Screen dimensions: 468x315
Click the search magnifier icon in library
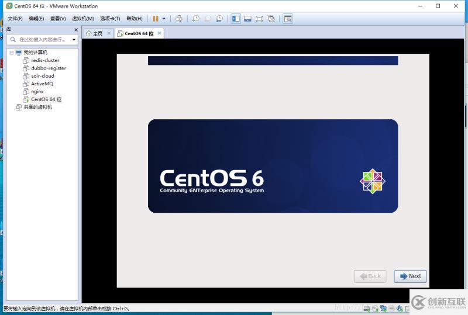pyautogui.click(x=13, y=39)
